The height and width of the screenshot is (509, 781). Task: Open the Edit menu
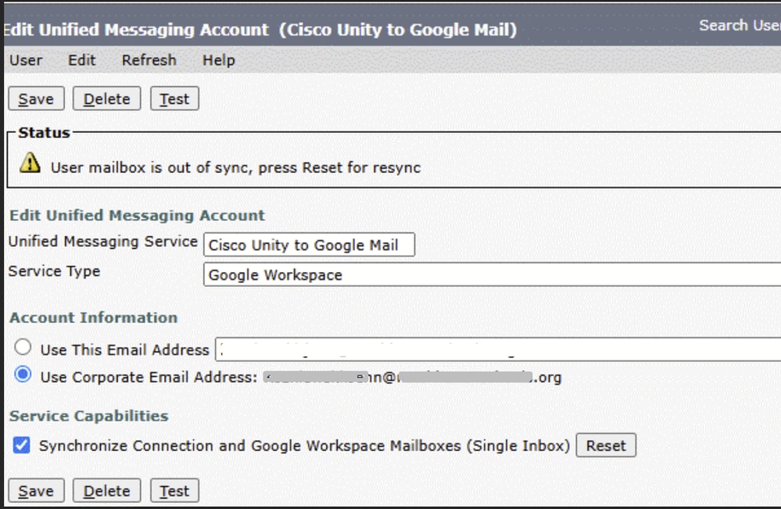click(x=81, y=60)
